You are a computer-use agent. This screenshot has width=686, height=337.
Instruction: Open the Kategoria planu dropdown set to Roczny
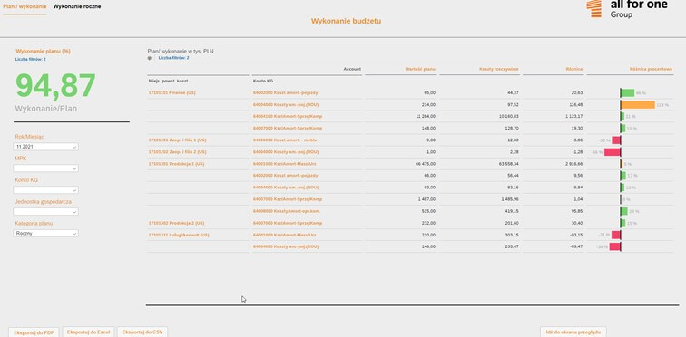click(x=45, y=233)
